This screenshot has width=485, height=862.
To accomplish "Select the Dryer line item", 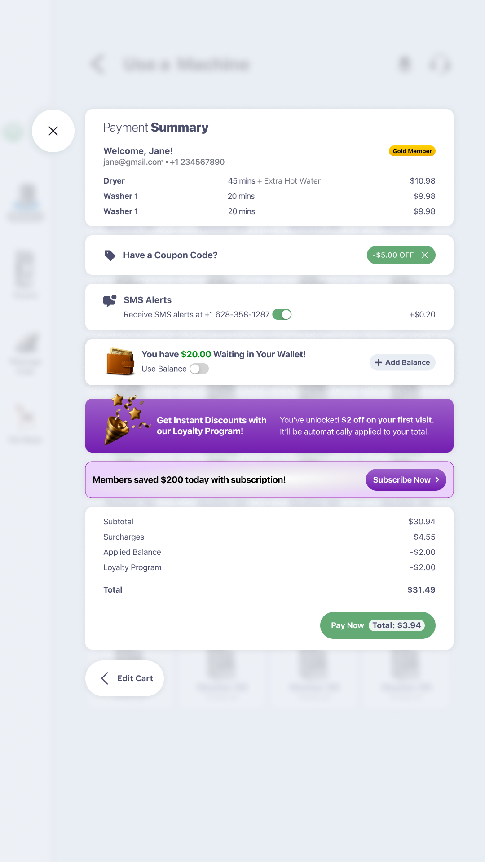I will pos(269,181).
